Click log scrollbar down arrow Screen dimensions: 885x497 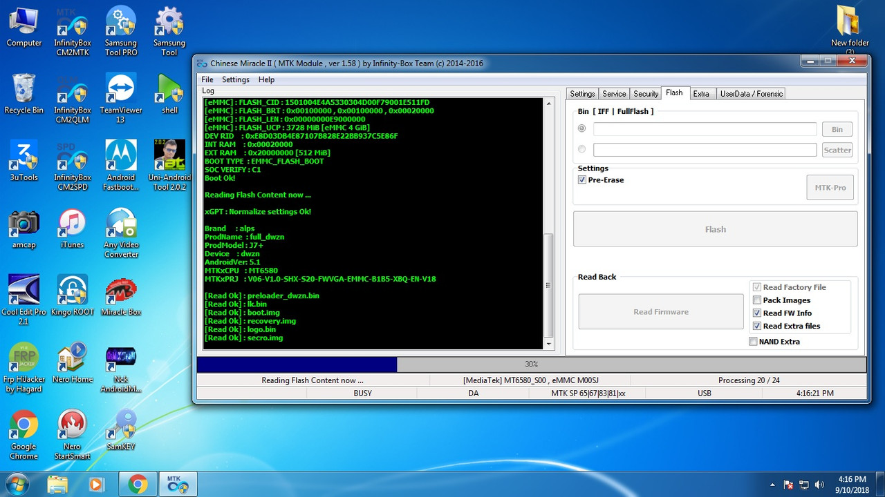pyautogui.click(x=549, y=344)
